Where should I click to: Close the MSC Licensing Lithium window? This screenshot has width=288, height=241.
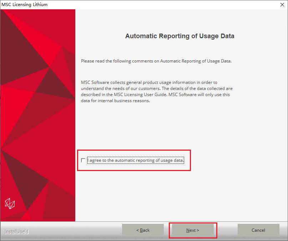click(x=282, y=5)
